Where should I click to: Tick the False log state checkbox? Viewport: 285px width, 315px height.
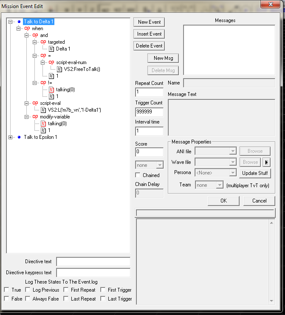click(x=7, y=298)
